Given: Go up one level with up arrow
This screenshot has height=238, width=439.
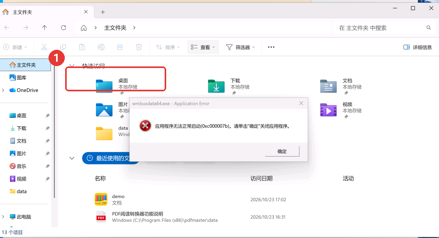Looking at the screenshot, I should [x=45, y=27].
